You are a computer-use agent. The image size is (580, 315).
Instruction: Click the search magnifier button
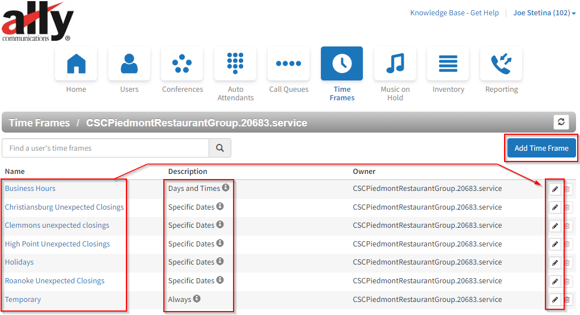(x=220, y=148)
